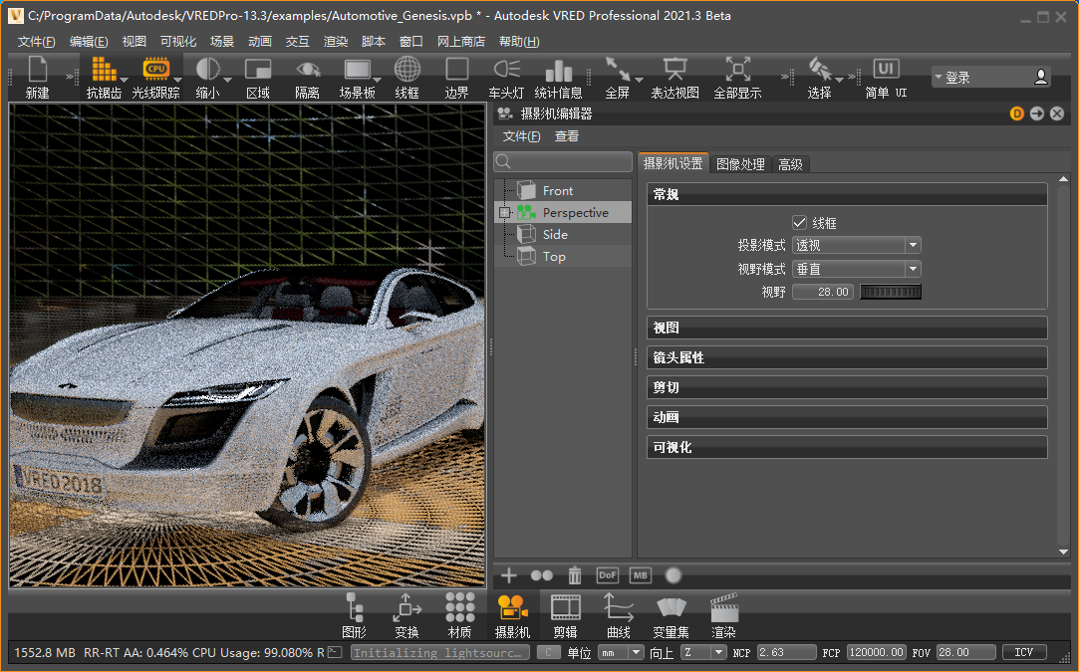Open the 投影模式 projection mode dropdown
Image resolution: width=1079 pixels, height=672 pixels.
856,245
